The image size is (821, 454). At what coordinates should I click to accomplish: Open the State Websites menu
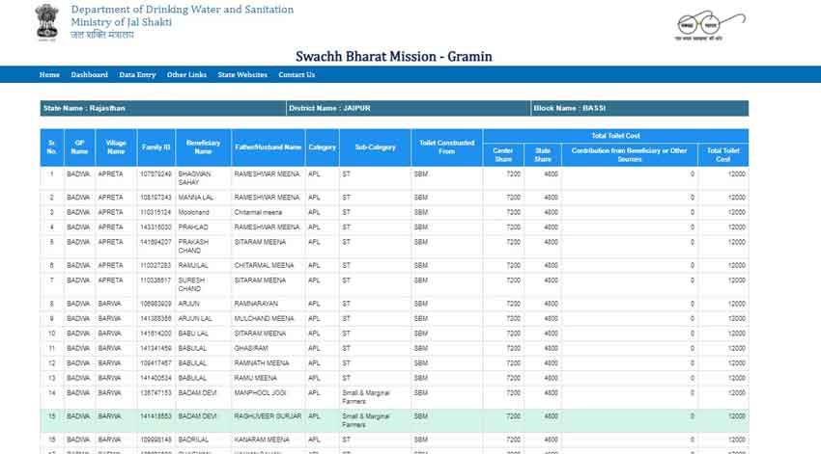coord(242,75)
